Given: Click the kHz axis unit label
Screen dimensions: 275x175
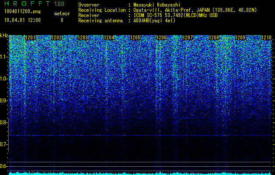Looking at the screenshot, I should pos(4,35).
